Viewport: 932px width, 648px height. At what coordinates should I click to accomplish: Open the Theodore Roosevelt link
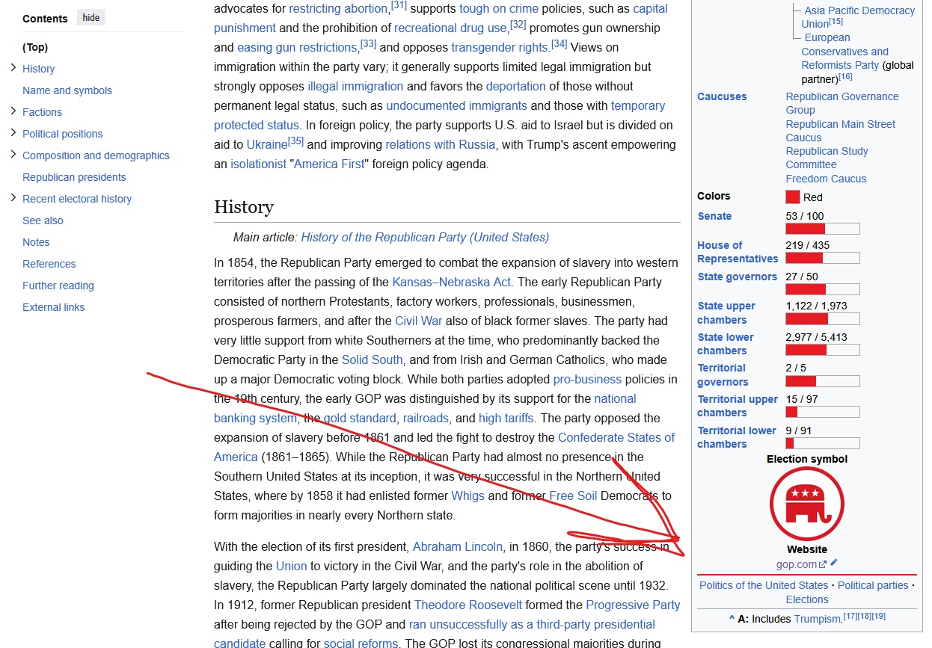click(468, 605)
